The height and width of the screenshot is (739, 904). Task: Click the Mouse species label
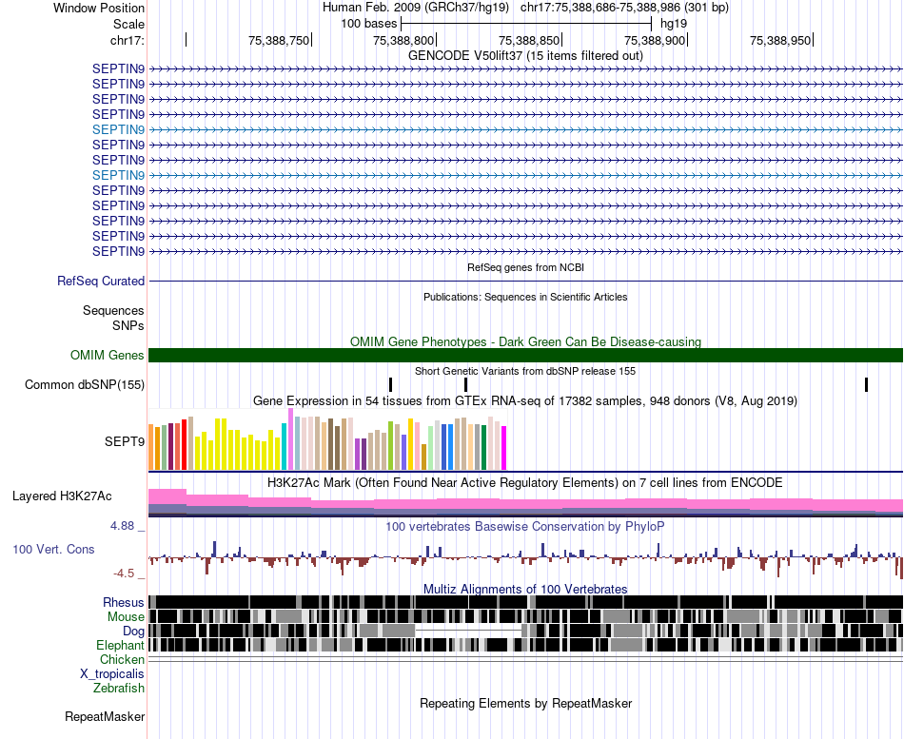pyautogui.click(x=126, y=617)
